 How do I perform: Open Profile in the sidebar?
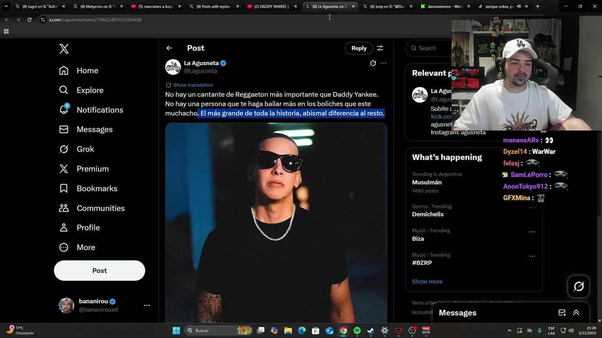pyautogui.click(x=79, y=228)
